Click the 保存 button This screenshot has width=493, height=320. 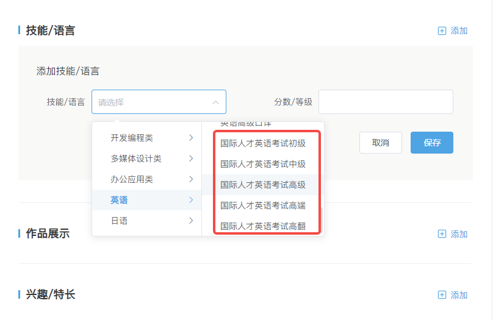point(432,143)
